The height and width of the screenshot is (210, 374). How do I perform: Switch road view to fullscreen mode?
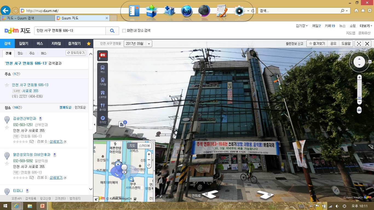pyautogui.click(x=359, y=44)
